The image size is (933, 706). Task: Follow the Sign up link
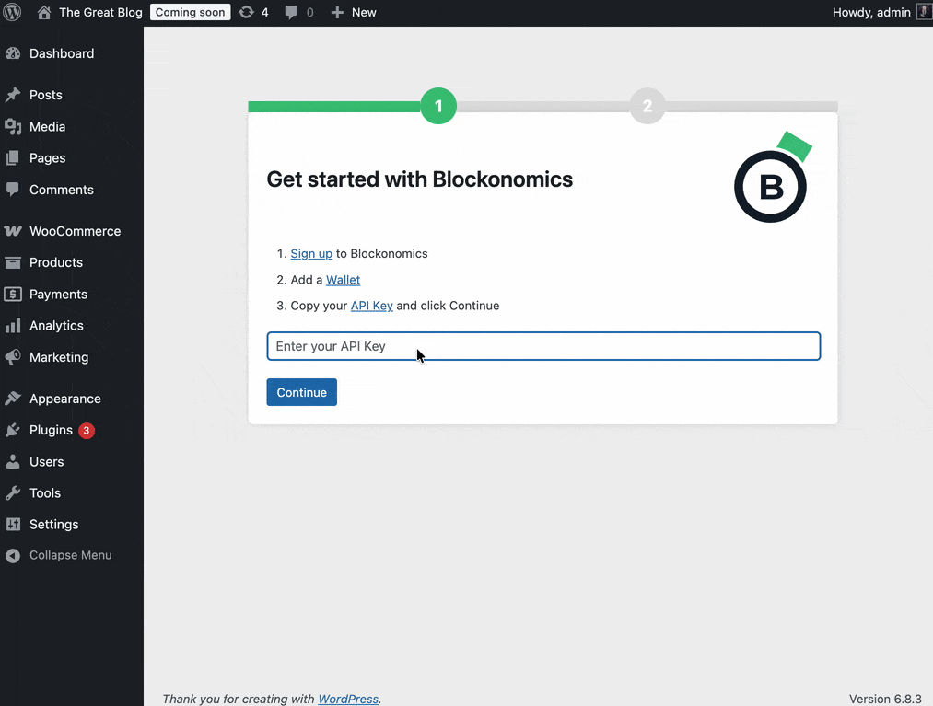[311, 254]
